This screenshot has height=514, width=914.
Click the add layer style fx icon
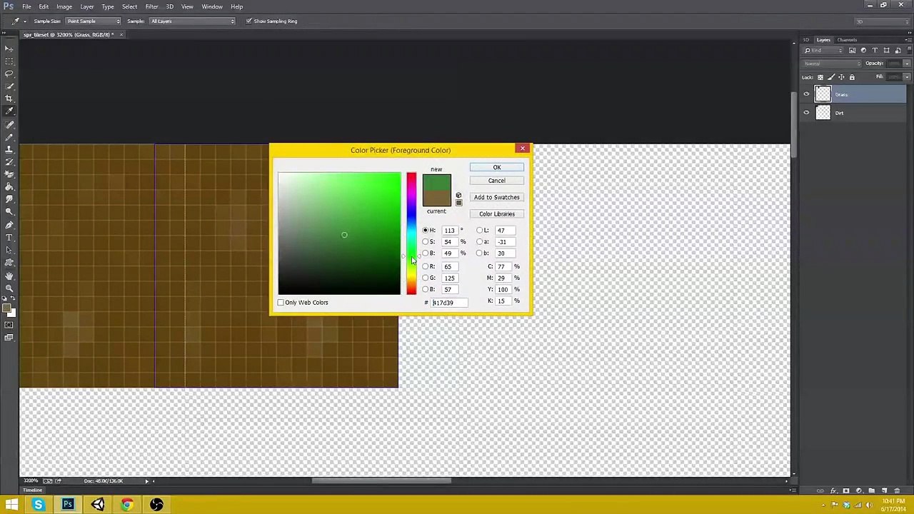pyautogui.click(x=833, y=491)
